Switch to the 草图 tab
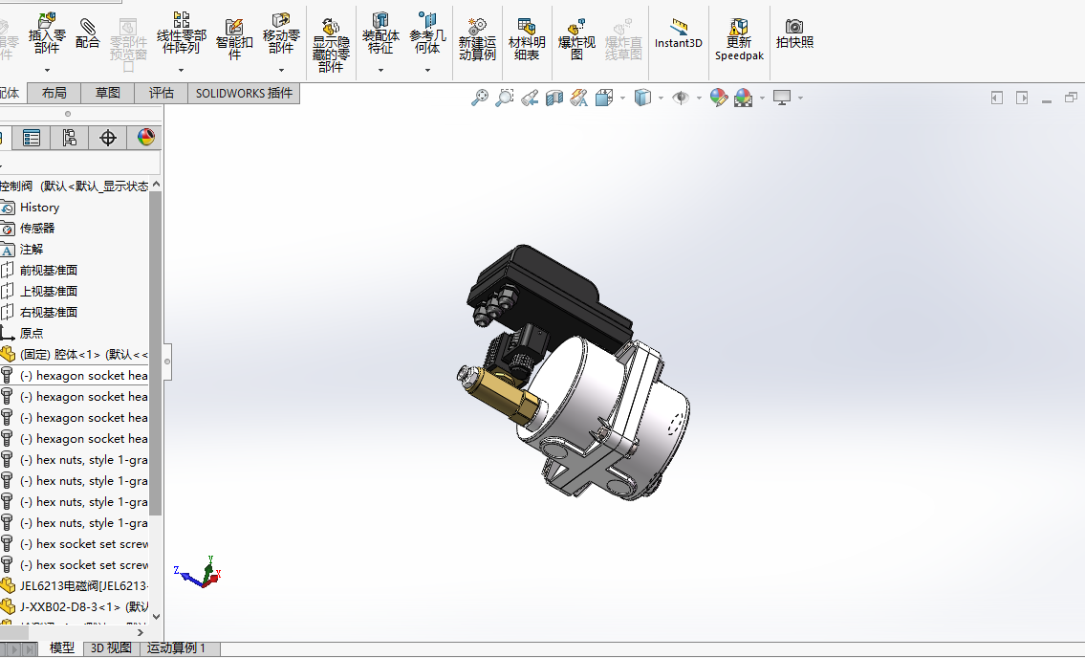1085x658 pixels. pyautogui.click(x=107, y=93)
